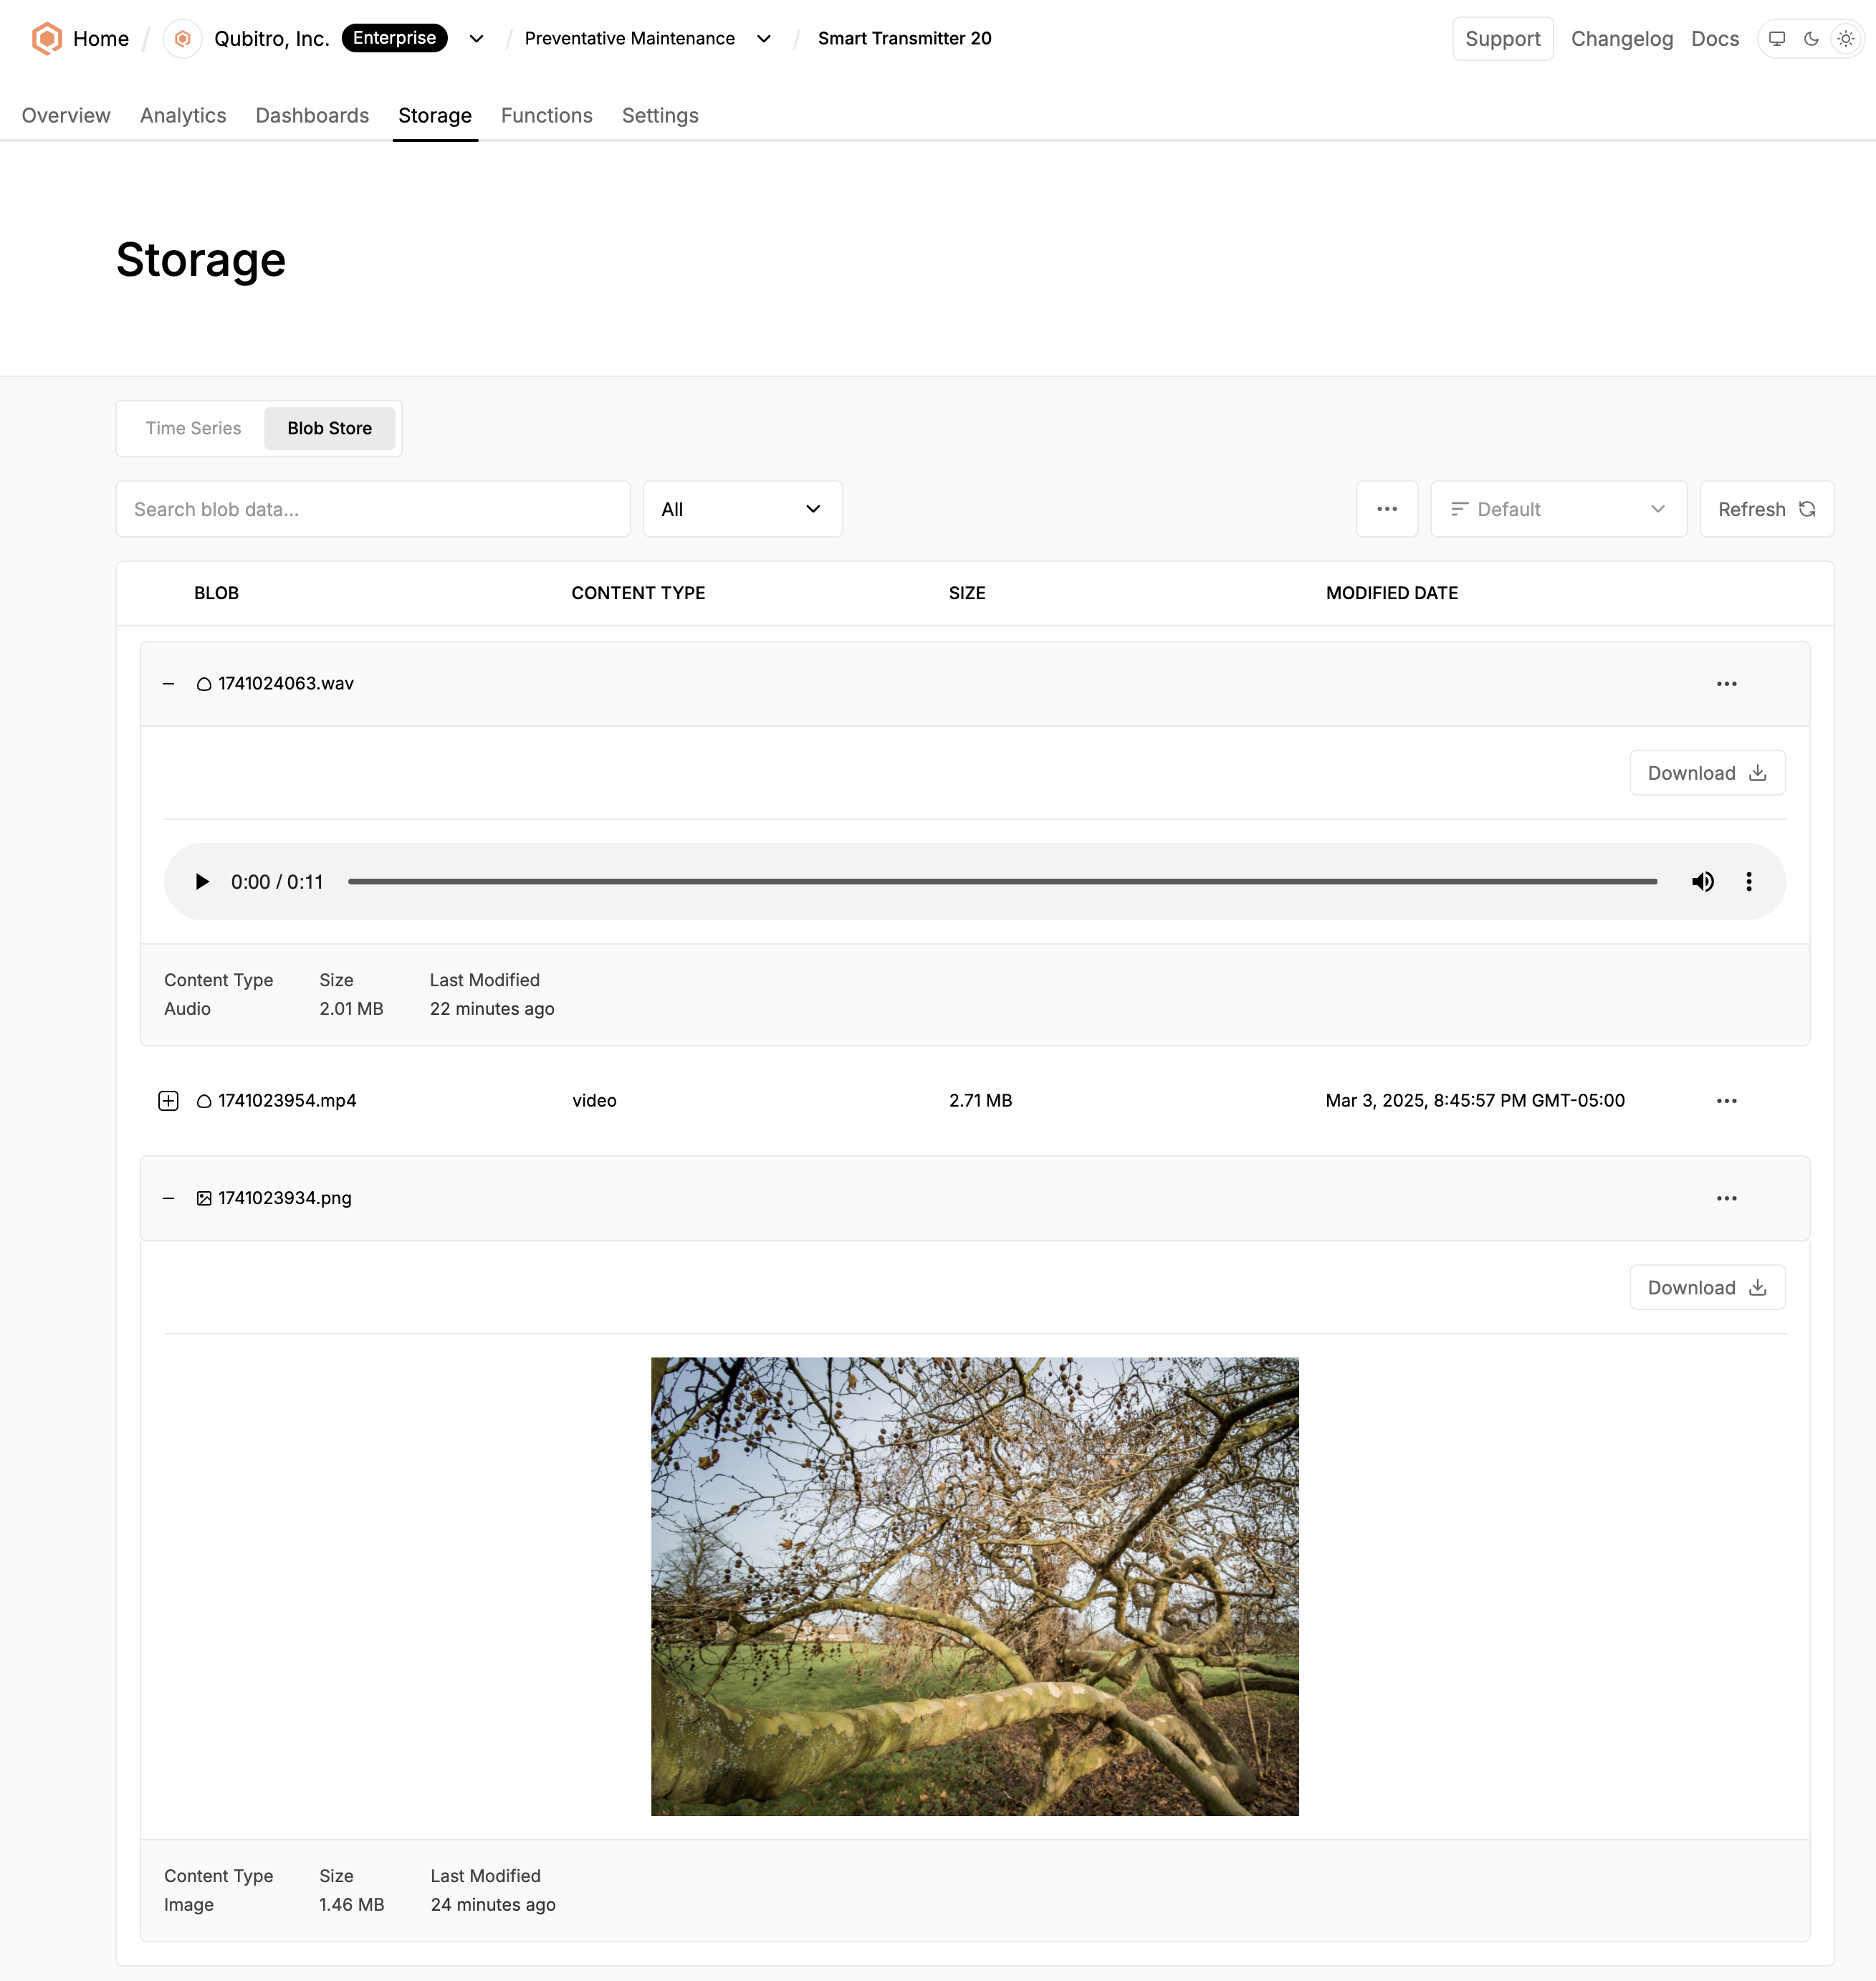Image resolution: width=1876 pixels, height=1981 pixels.
Task: Switch to system display theme icon
Action: (1776, 38)
